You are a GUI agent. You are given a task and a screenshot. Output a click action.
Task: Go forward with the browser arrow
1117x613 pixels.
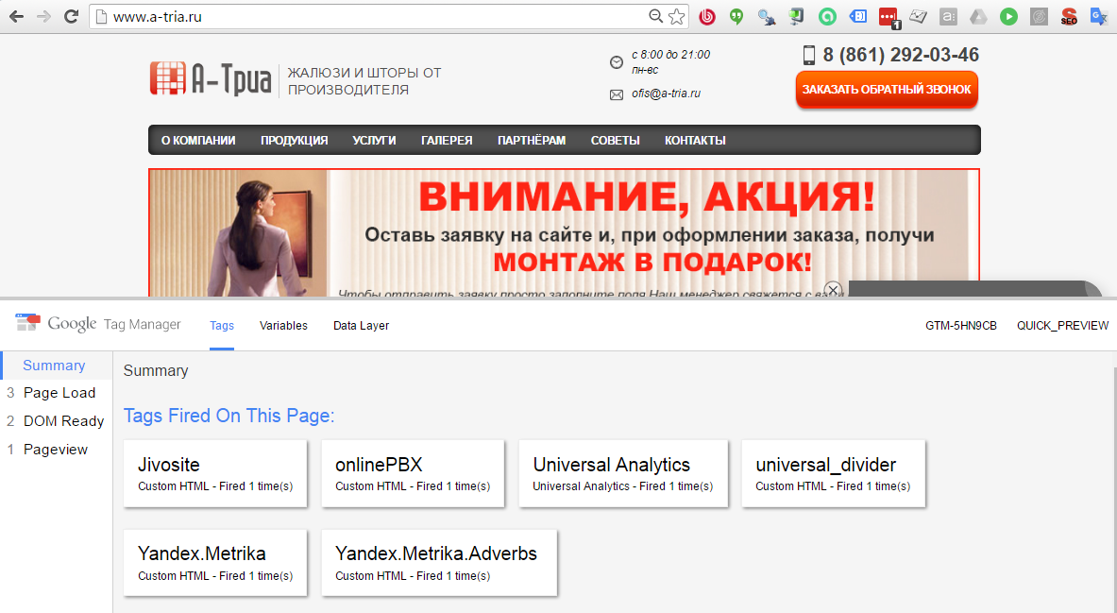[x=43, y=16]
